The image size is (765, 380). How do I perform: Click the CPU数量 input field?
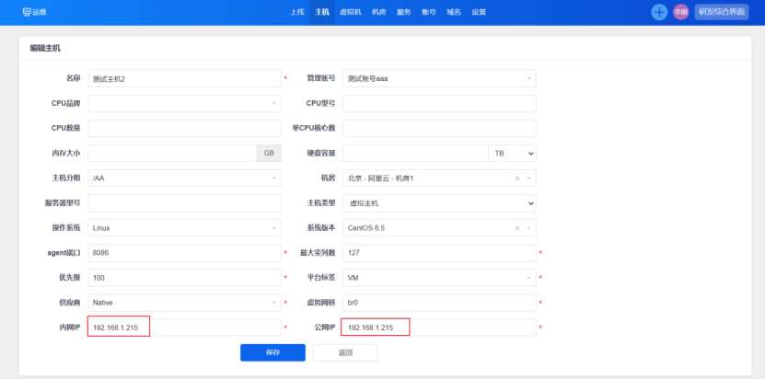click(x=184, y=128)
